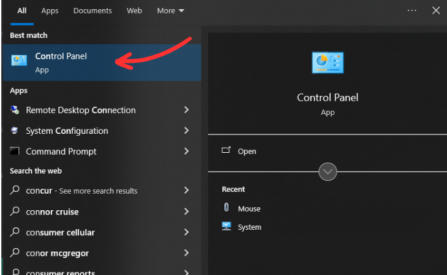
Task: Close the search panel with X
Action: coord(436,10)
